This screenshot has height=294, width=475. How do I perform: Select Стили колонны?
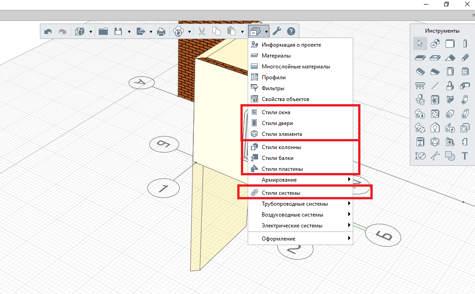(301, 147)
